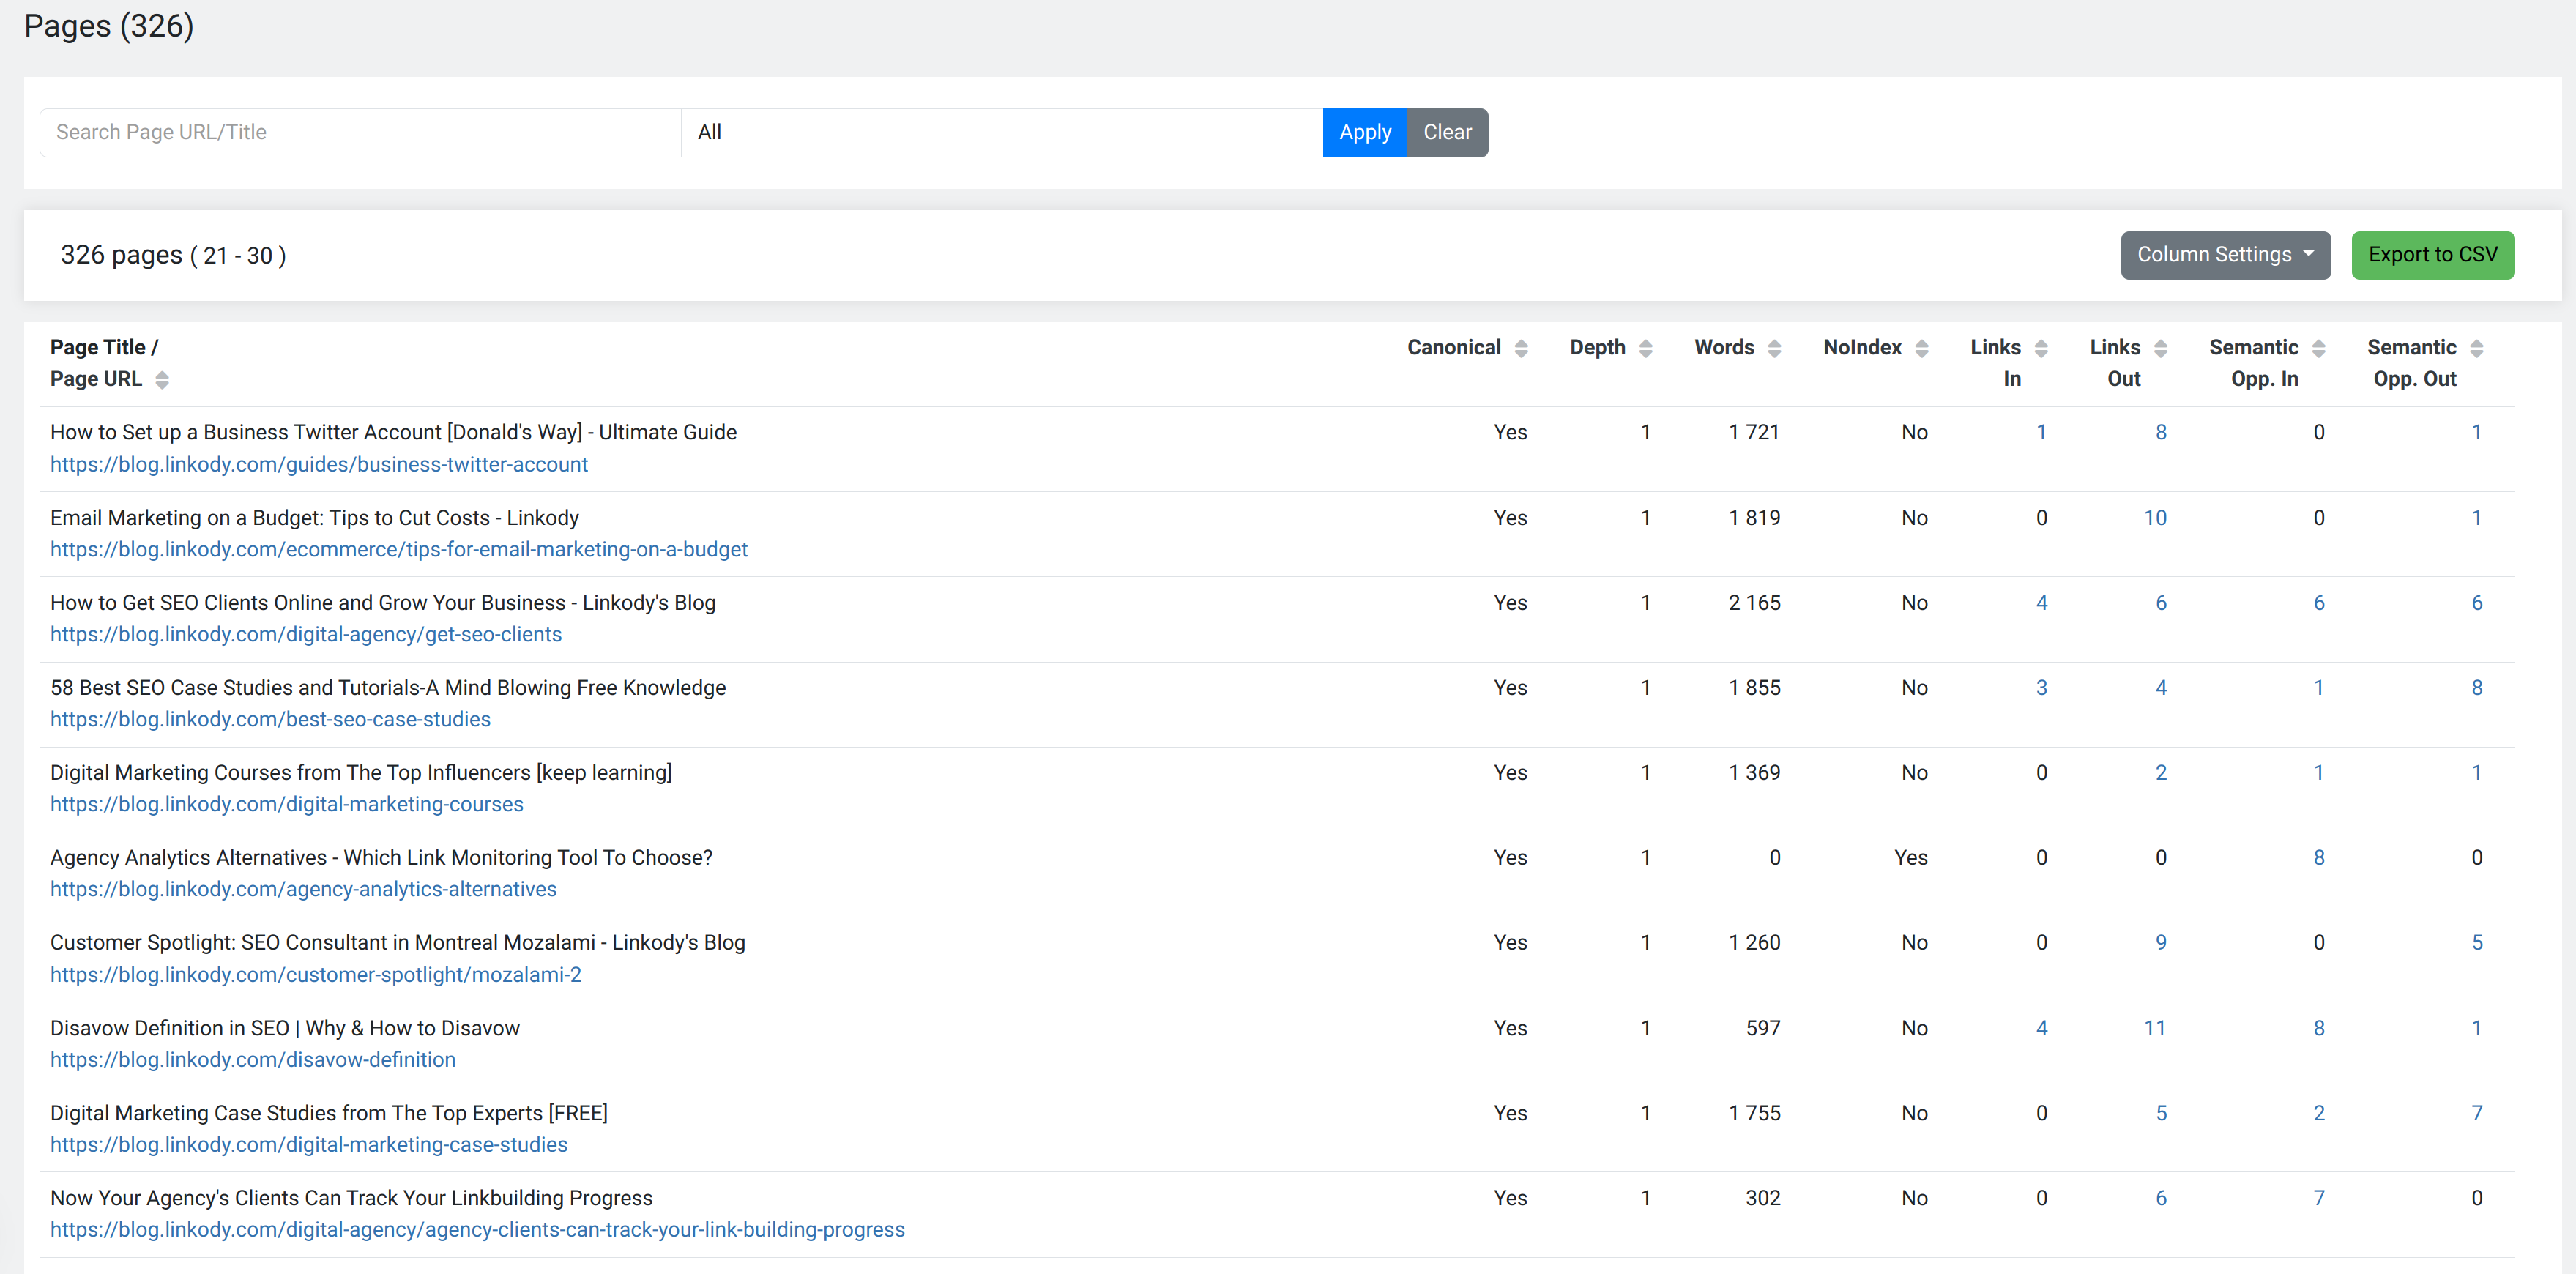Click Semantic Opp. In 7 for Linkbuilding Progress row

pyautogui.click(x=2318, y=1198)
